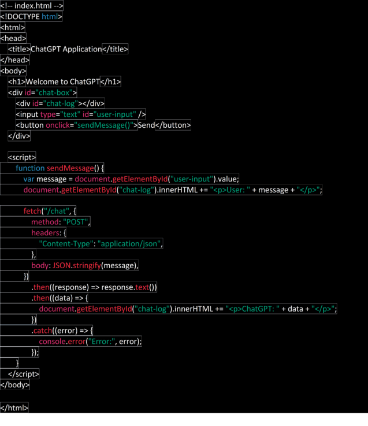Click the opening "<body>" tag
The image size is (368, 426).
click(x=13, y=71)
